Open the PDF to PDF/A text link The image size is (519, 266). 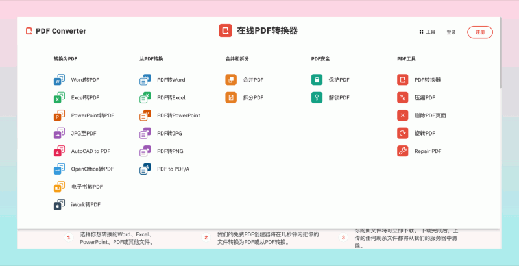(x=173, y=169)
